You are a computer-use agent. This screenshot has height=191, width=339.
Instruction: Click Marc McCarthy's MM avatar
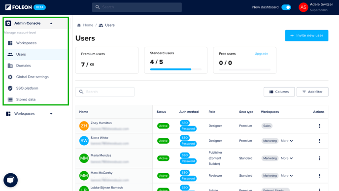(84, 176)
